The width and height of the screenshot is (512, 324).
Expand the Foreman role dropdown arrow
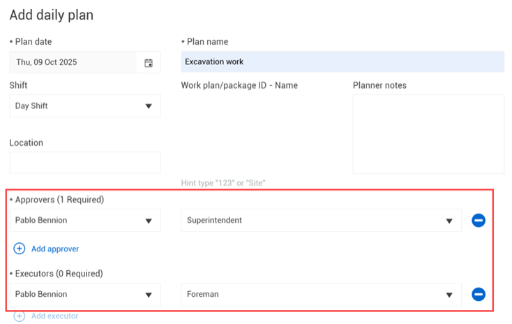449,295
